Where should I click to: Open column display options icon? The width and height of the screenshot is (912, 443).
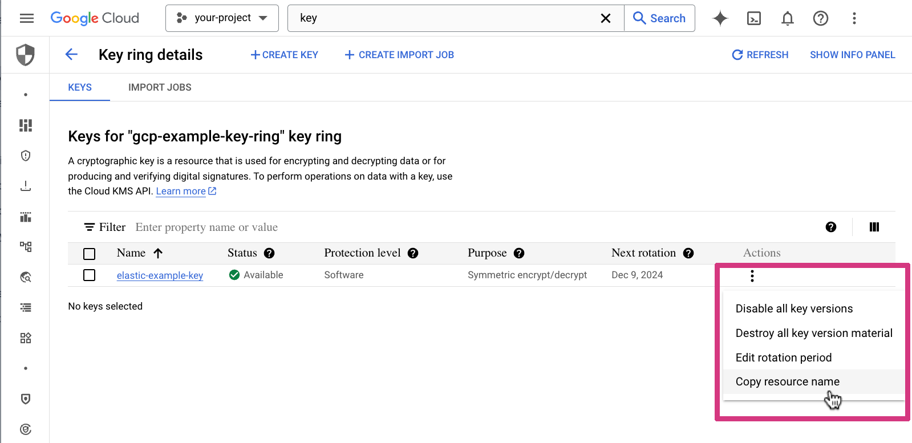874,227
